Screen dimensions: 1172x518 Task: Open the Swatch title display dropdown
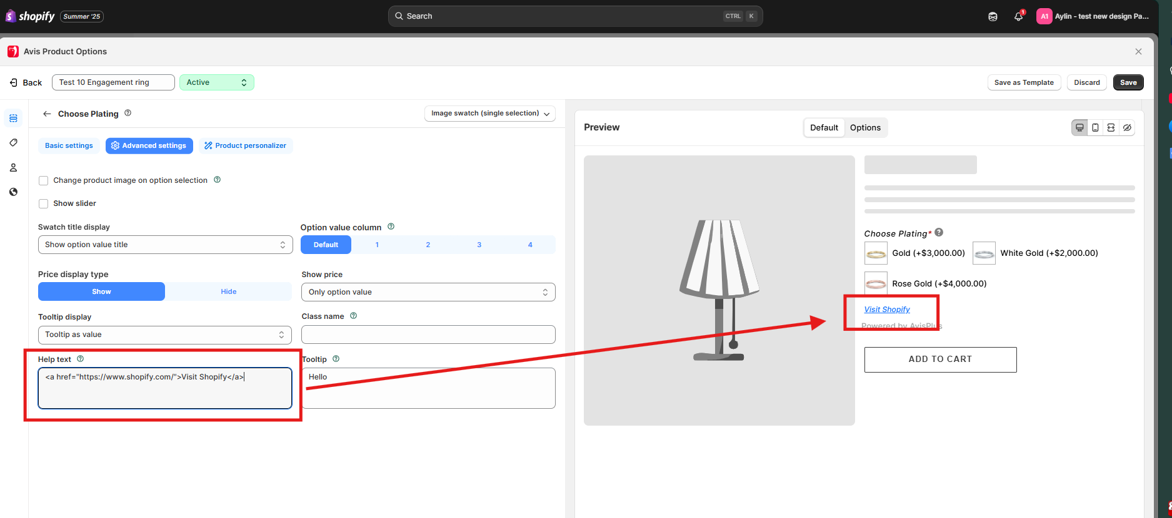point(165,245)
